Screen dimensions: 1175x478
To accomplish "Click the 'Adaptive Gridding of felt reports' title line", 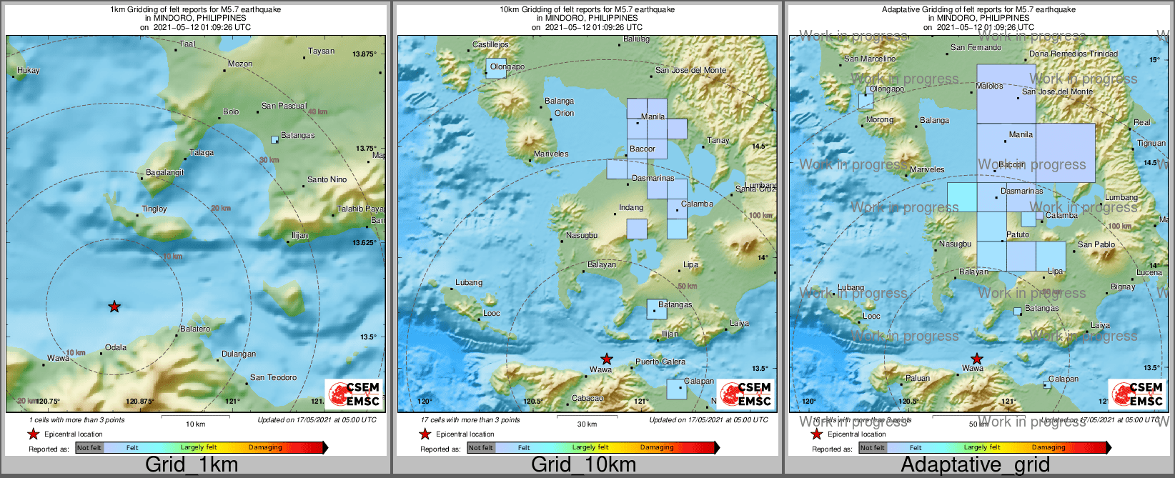I will [978, 9].
